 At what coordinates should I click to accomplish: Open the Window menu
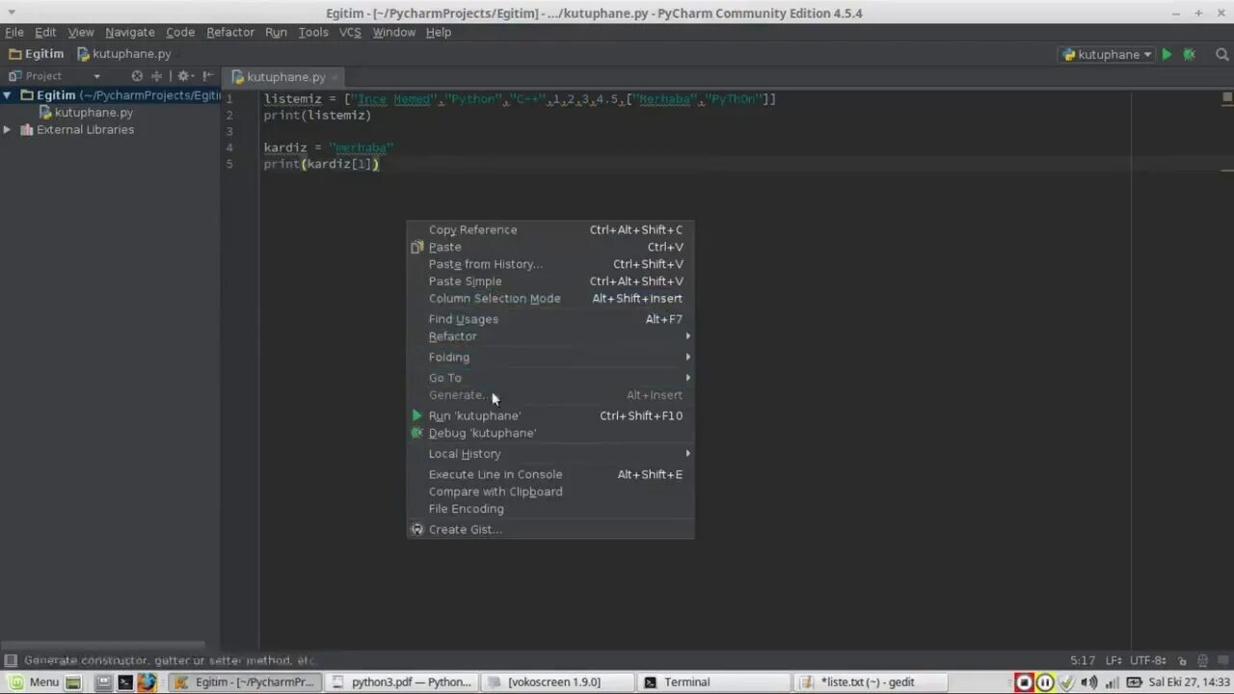coord(393,32)
